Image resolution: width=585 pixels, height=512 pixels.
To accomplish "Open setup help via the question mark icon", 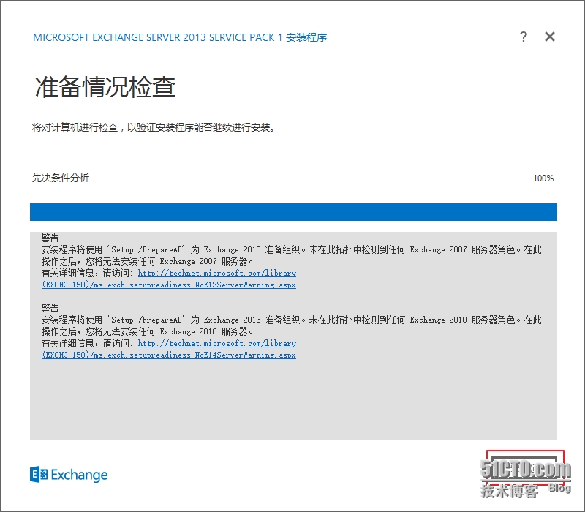I will 524,37.
